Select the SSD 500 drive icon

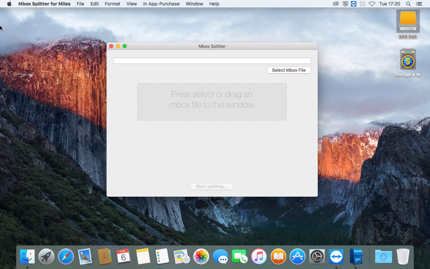(408, 25)
